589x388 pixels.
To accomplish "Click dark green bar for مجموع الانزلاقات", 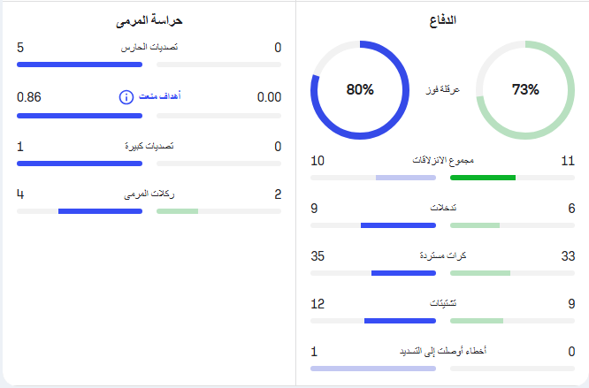I will (x=483, y=178).
